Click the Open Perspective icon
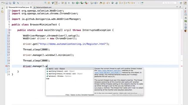Image resolution: width=188 pixels, height=105 pixels. [181, 3]
